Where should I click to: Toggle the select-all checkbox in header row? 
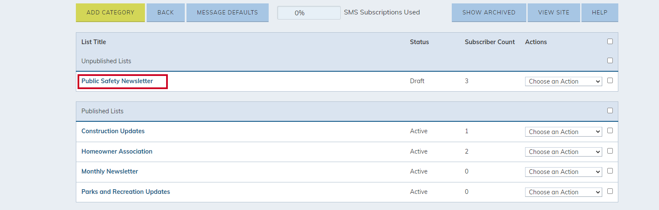[x=610, y=41]
